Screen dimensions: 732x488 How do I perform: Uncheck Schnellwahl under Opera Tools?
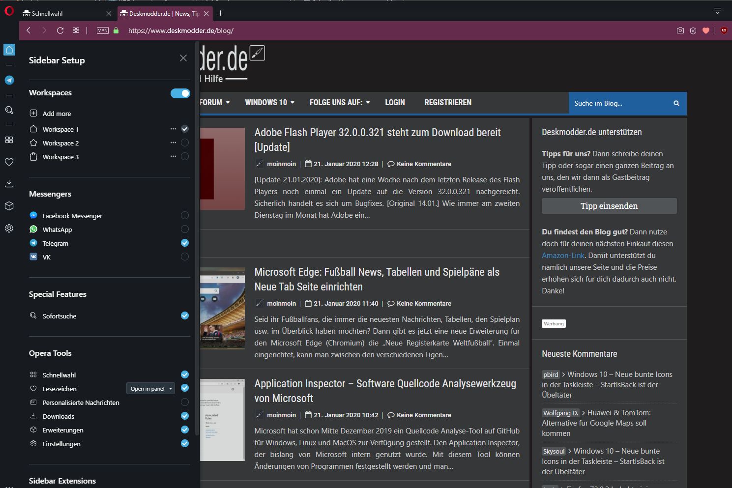(185, 374)
